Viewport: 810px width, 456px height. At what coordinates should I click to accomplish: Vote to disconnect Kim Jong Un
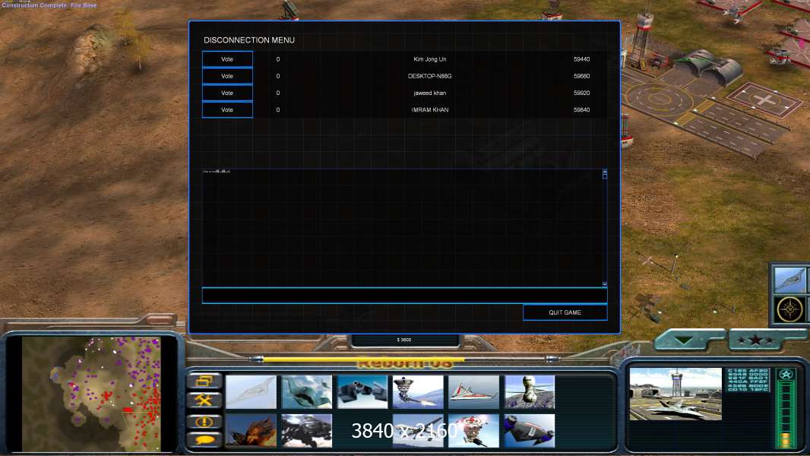coord(227,59)
